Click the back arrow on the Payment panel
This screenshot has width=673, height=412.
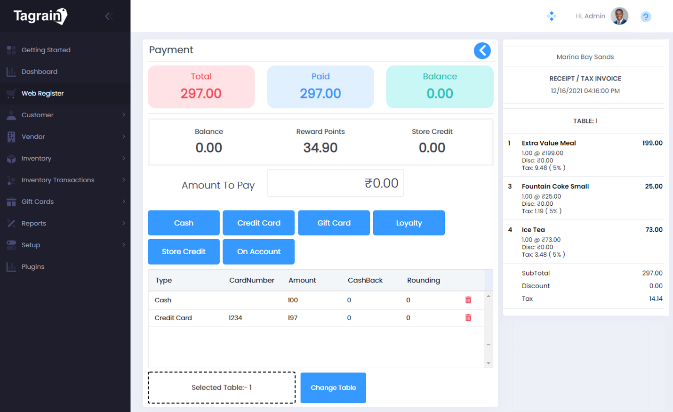click(x=482, y=50)
